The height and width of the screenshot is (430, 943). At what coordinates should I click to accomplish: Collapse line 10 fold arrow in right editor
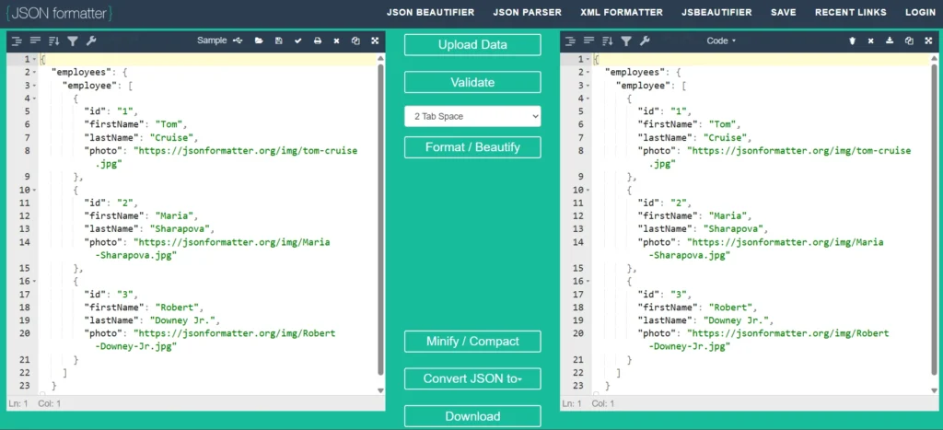click(x=588, y=190)
